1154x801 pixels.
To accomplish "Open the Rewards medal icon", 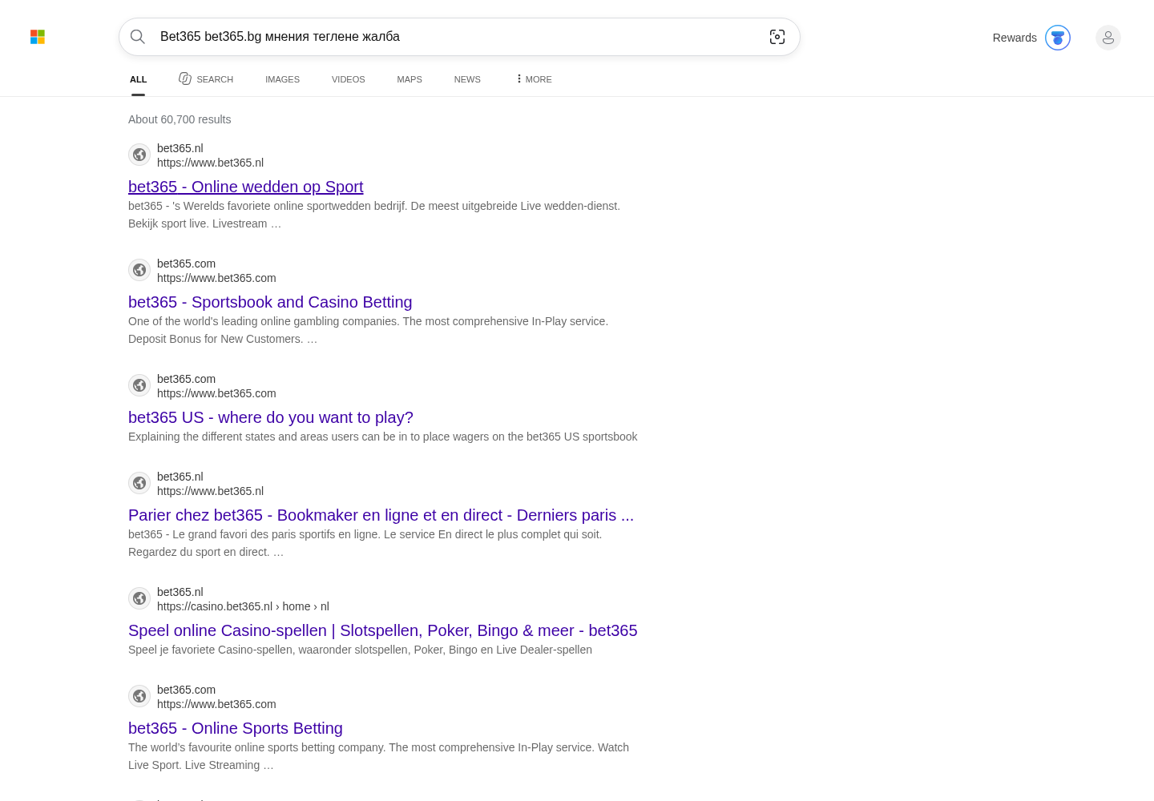I will coord(1058,38).
